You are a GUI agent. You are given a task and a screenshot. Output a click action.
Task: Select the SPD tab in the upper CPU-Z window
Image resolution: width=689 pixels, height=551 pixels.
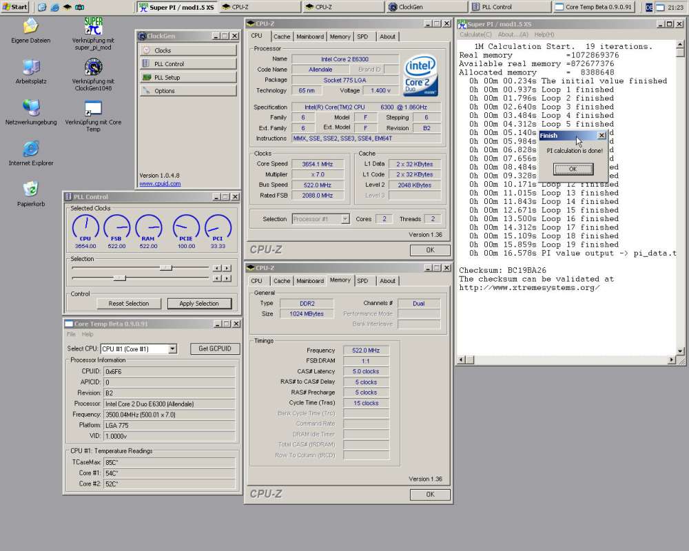coord(362,37)
